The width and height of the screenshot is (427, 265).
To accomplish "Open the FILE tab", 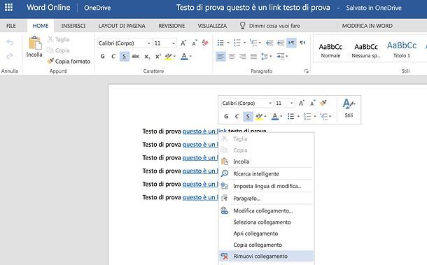I will tap(11, 26).
